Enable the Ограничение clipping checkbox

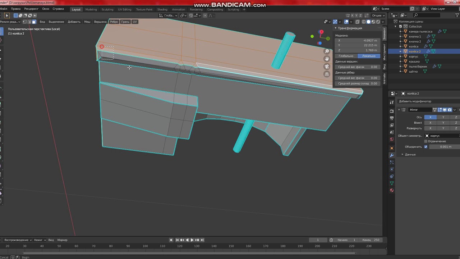[426, 141]
